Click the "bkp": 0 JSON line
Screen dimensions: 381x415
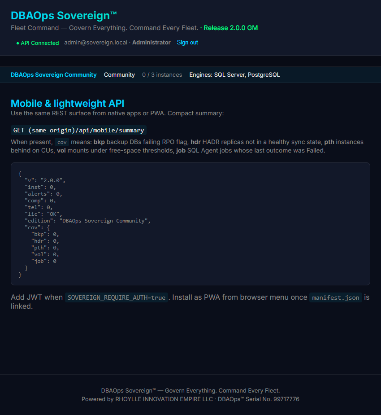45,234
